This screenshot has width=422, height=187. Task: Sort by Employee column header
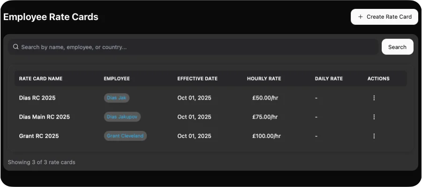click(x=117, y=79)
